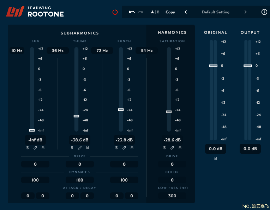Mute the Thump band with its M button
270x210 pixels.
coord(88,148)
